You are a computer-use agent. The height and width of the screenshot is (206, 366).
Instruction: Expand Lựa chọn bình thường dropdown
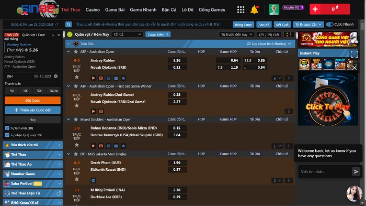269,44
